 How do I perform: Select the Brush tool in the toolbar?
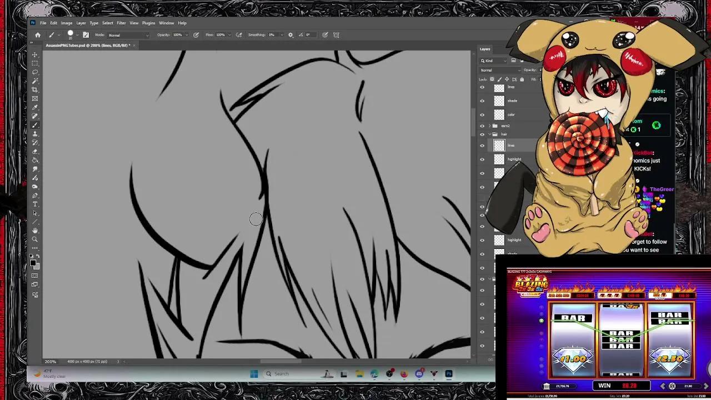(x=35, y=125)
